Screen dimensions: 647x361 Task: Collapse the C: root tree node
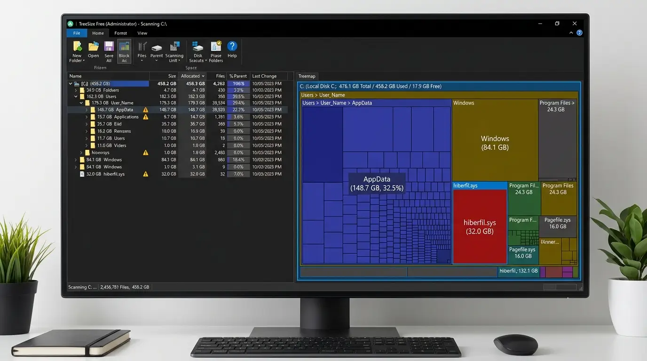tap(71, 84)
